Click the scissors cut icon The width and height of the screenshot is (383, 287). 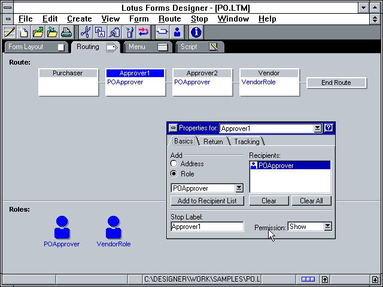click(86, 32)
